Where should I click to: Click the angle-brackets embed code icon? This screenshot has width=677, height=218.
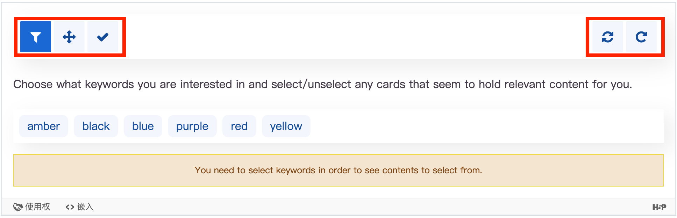[x=70, y=207]
